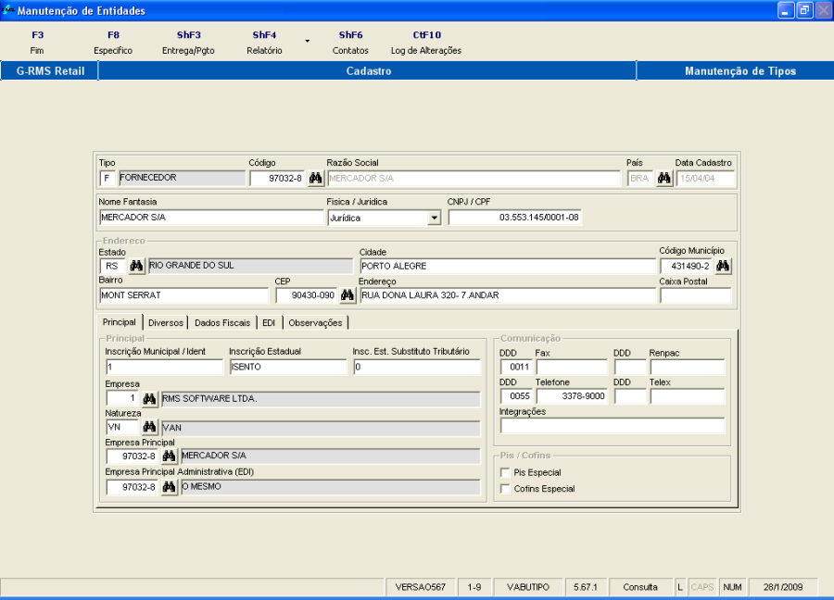Open ShF3 Entrega/Pgto toolbar option

[x=188, y=43]
